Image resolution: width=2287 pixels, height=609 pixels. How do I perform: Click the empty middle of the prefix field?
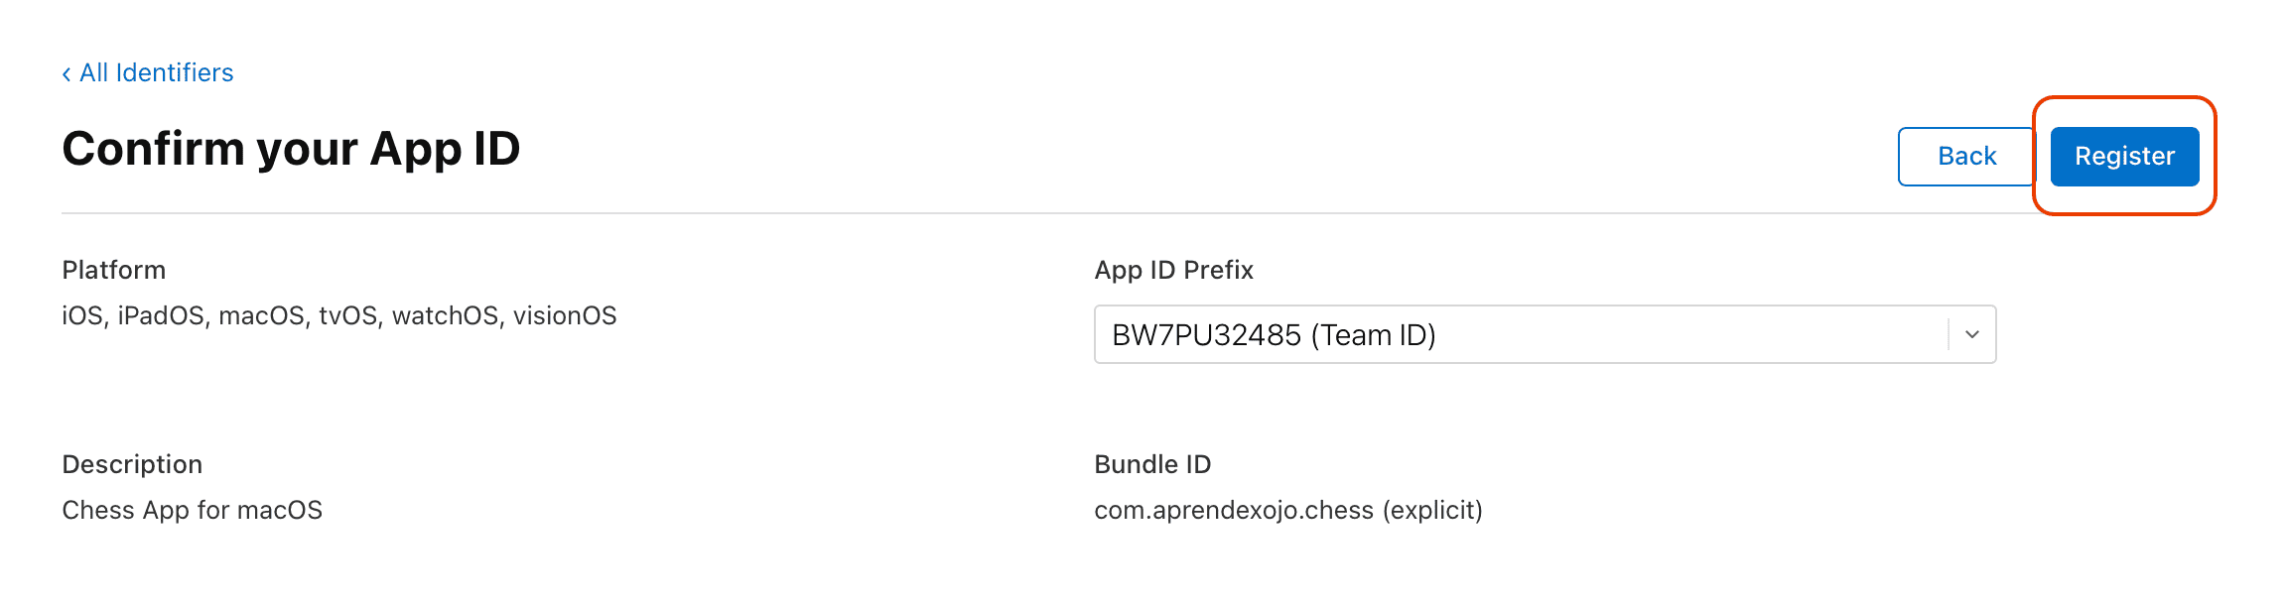tap(1687, 335)
